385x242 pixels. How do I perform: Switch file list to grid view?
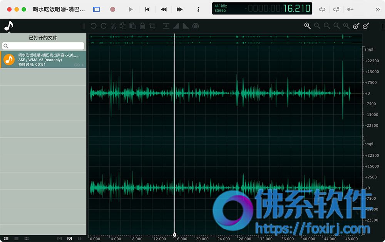[x=27, y=238]
